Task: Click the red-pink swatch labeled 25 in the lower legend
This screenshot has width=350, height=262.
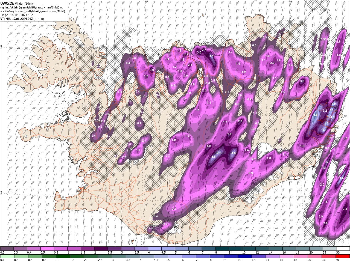Action: click(328, 256)
